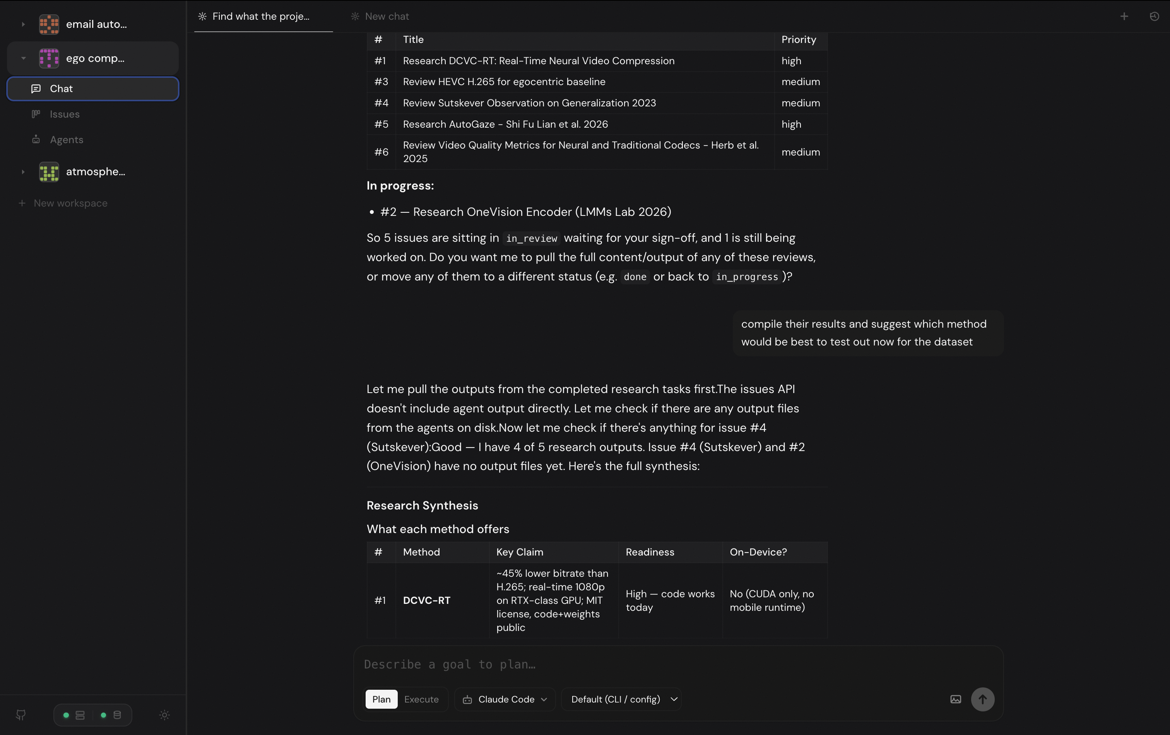Screen dimensions: 1170x735
Task: Click the server status icon
Action: [x=80, y=714]
